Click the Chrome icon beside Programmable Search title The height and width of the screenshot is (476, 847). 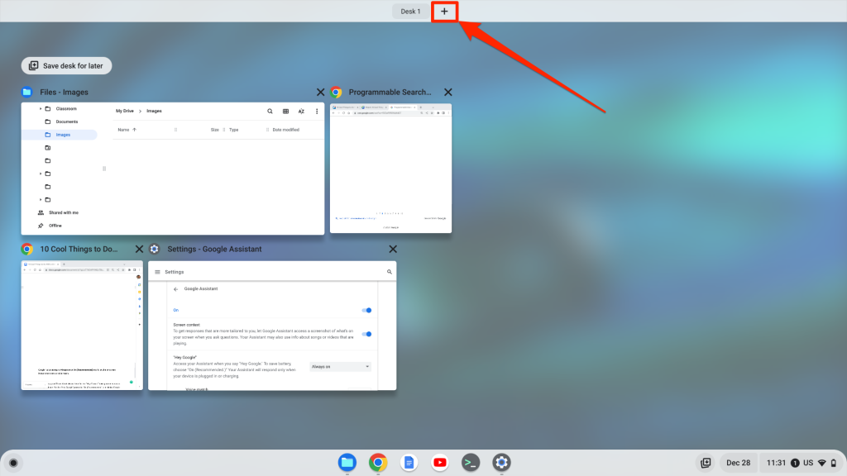point(336,93)
